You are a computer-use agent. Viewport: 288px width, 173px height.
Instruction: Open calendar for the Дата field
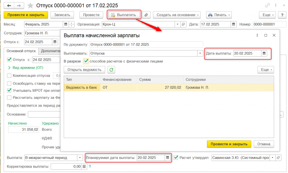click(x=233, y=24)
